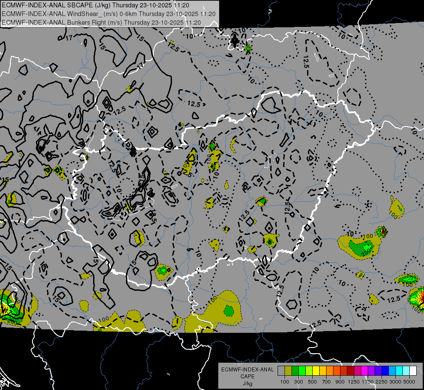Click legend value 300
Image resolution: width=424 pixels, height=390 pixels.
coord(298,382)
